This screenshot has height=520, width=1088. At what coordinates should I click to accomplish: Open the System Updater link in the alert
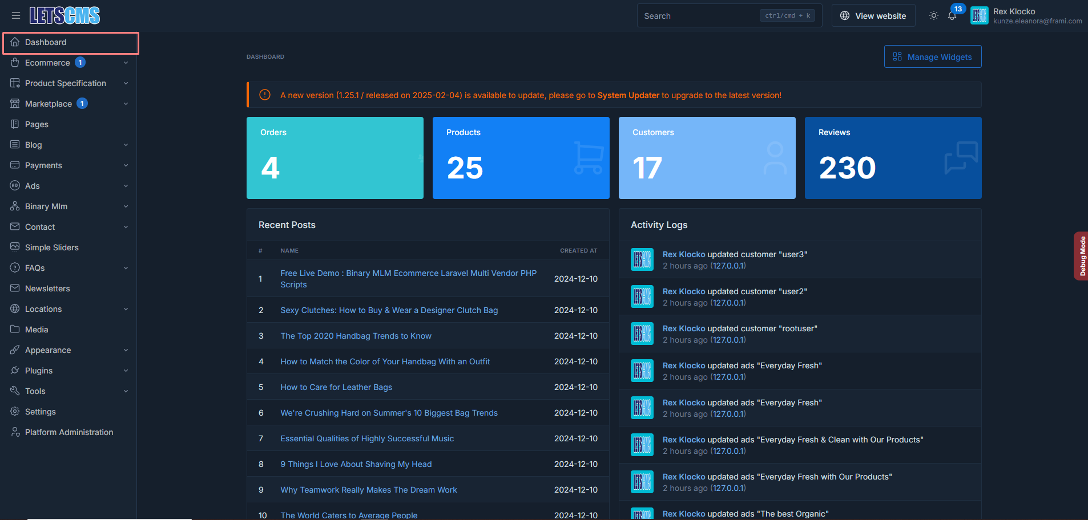[628, 95]
